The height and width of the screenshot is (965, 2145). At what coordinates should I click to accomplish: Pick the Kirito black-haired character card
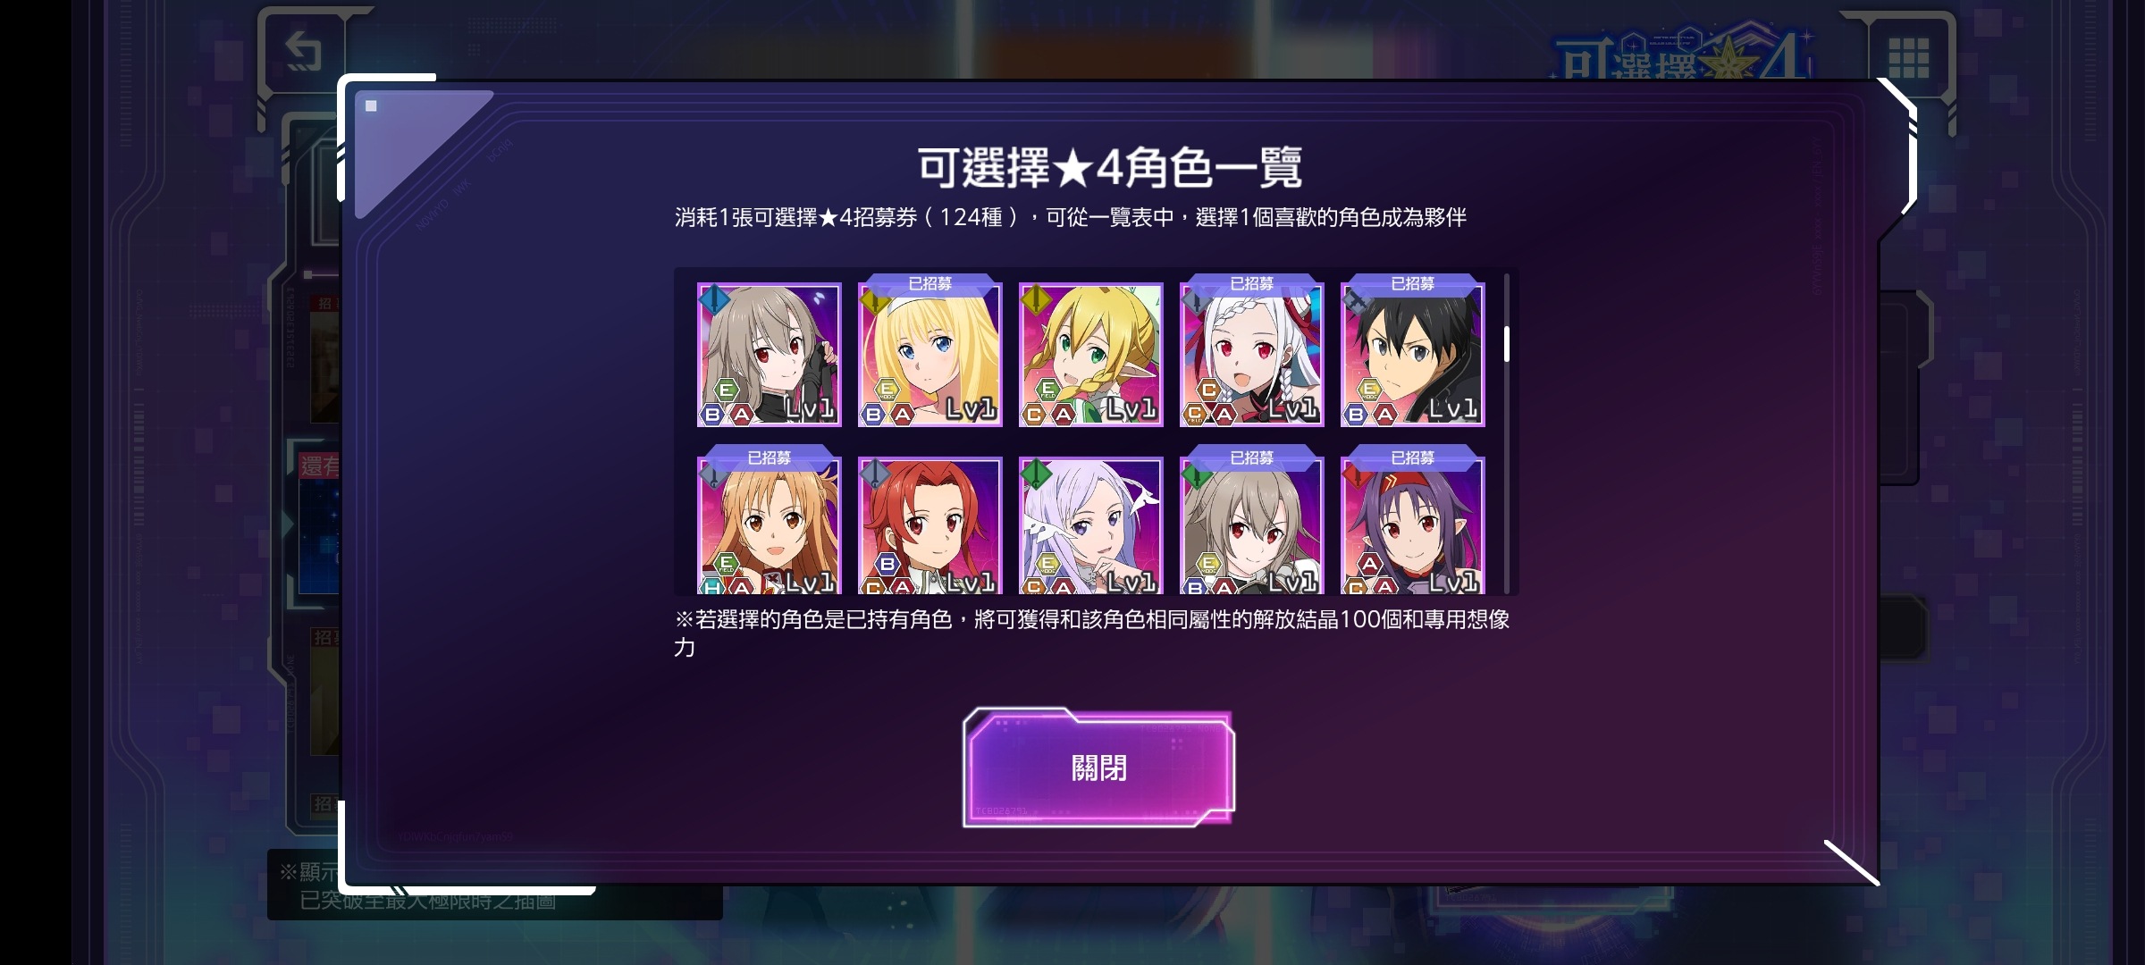click(x=1412, y=355)
